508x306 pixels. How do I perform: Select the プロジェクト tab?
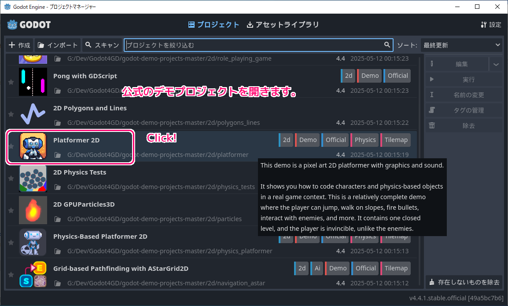coord(214,25)
